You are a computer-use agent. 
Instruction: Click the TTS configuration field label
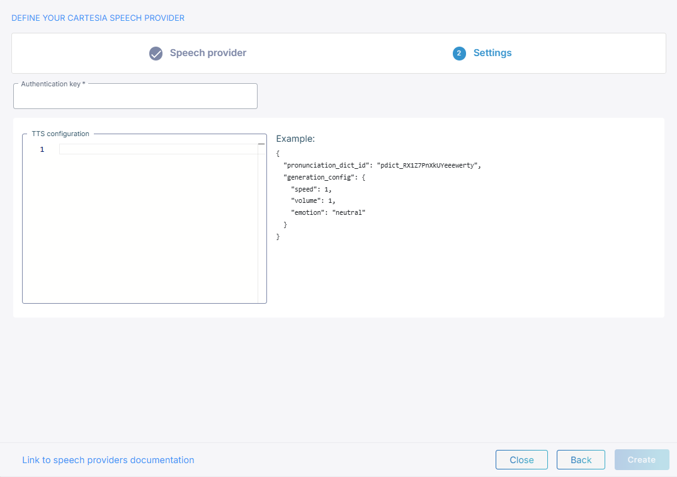(x=60, y=134)
